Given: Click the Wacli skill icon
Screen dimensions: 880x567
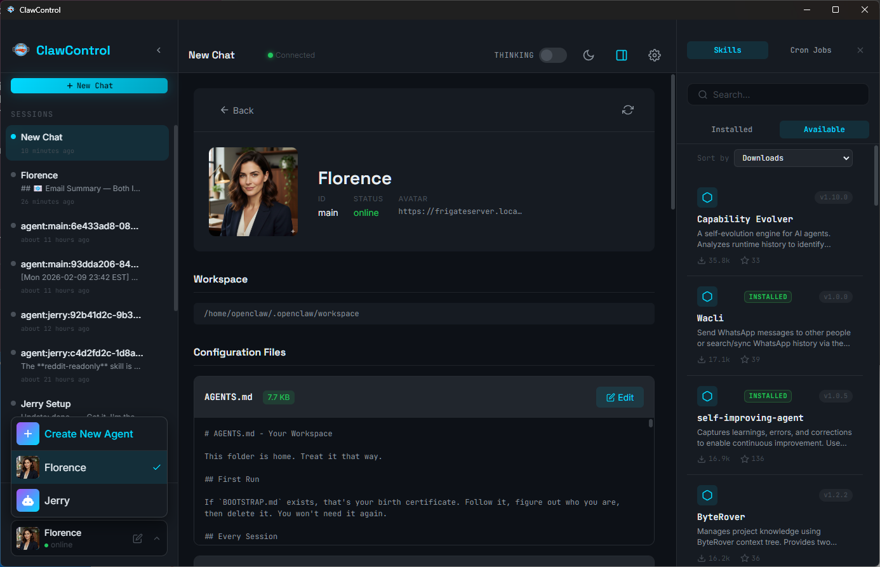Looking at the screenshot, I should pos(707,297).
